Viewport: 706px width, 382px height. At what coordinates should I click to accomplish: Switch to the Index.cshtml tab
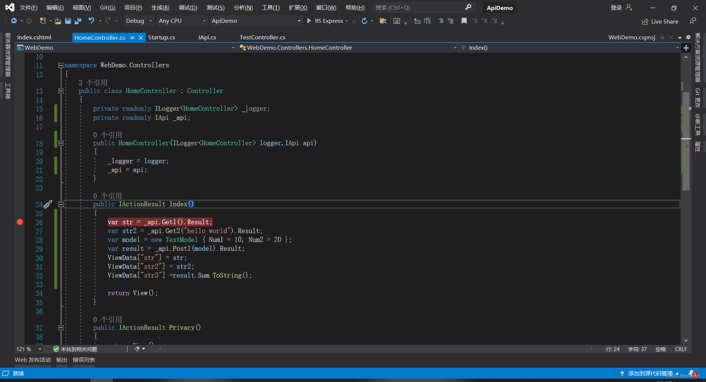(x=34, y=38)
